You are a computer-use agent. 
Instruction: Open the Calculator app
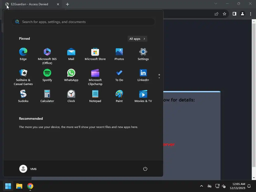click(47, 96)
